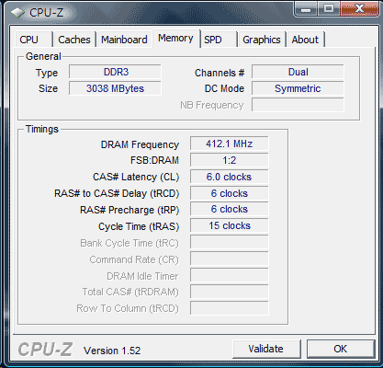
Task: Click the memory Type field showing DDR3
Action: click(x=115, y=72)
